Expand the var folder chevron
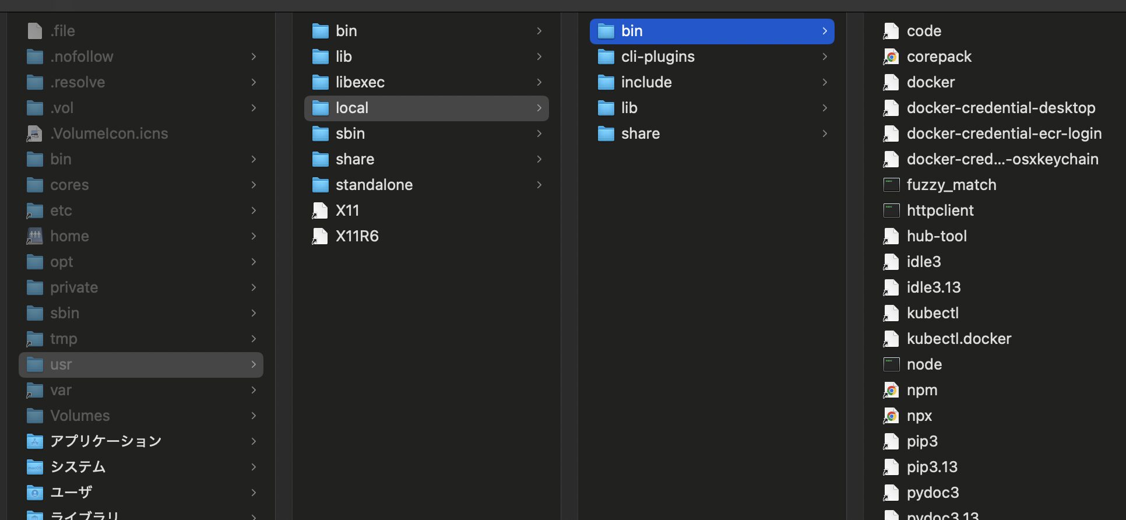The image size is (1126, 520). click(x=254, y=390)
